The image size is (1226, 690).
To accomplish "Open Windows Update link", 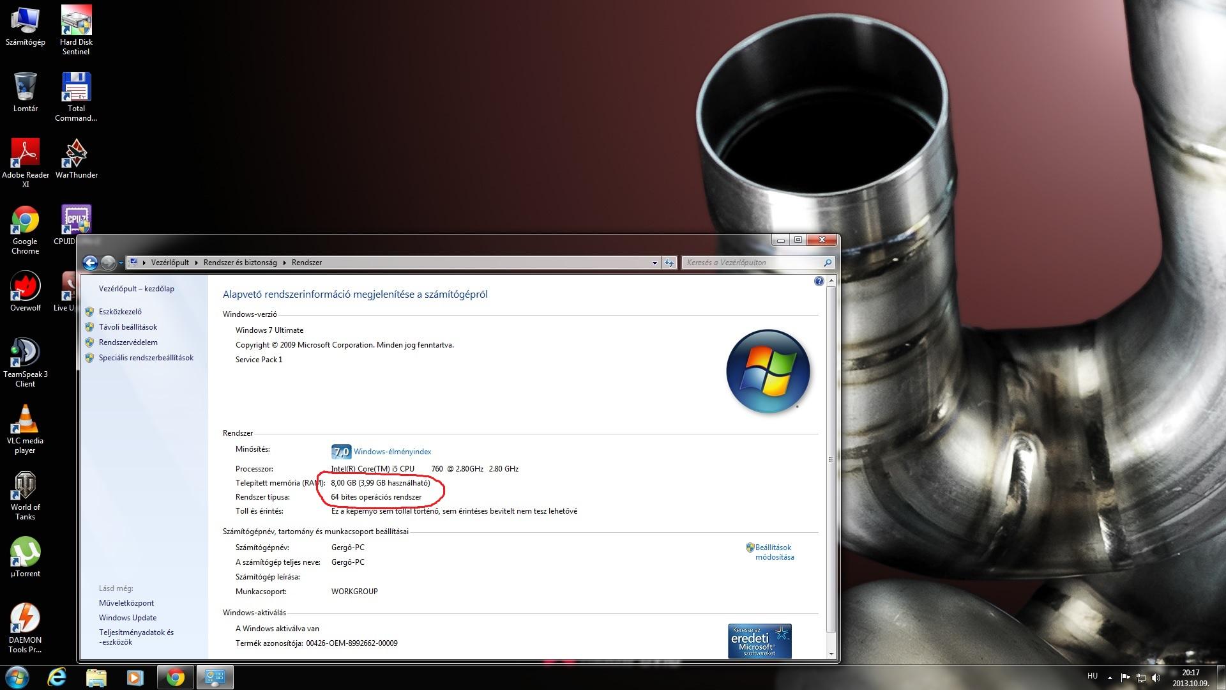I will click(128, 618).
